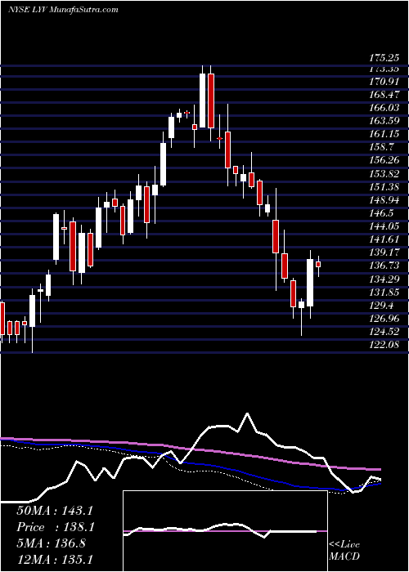Click the last small red candlestick
This screenshot has height=572, width=409.
point(318,264)
